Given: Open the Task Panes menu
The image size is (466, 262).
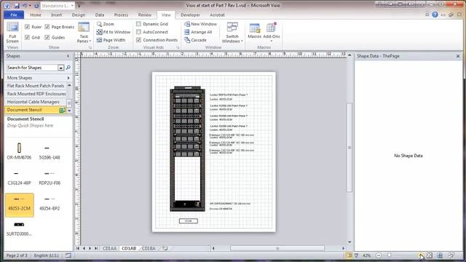Looking at the screenshot, I should (84, 32).
